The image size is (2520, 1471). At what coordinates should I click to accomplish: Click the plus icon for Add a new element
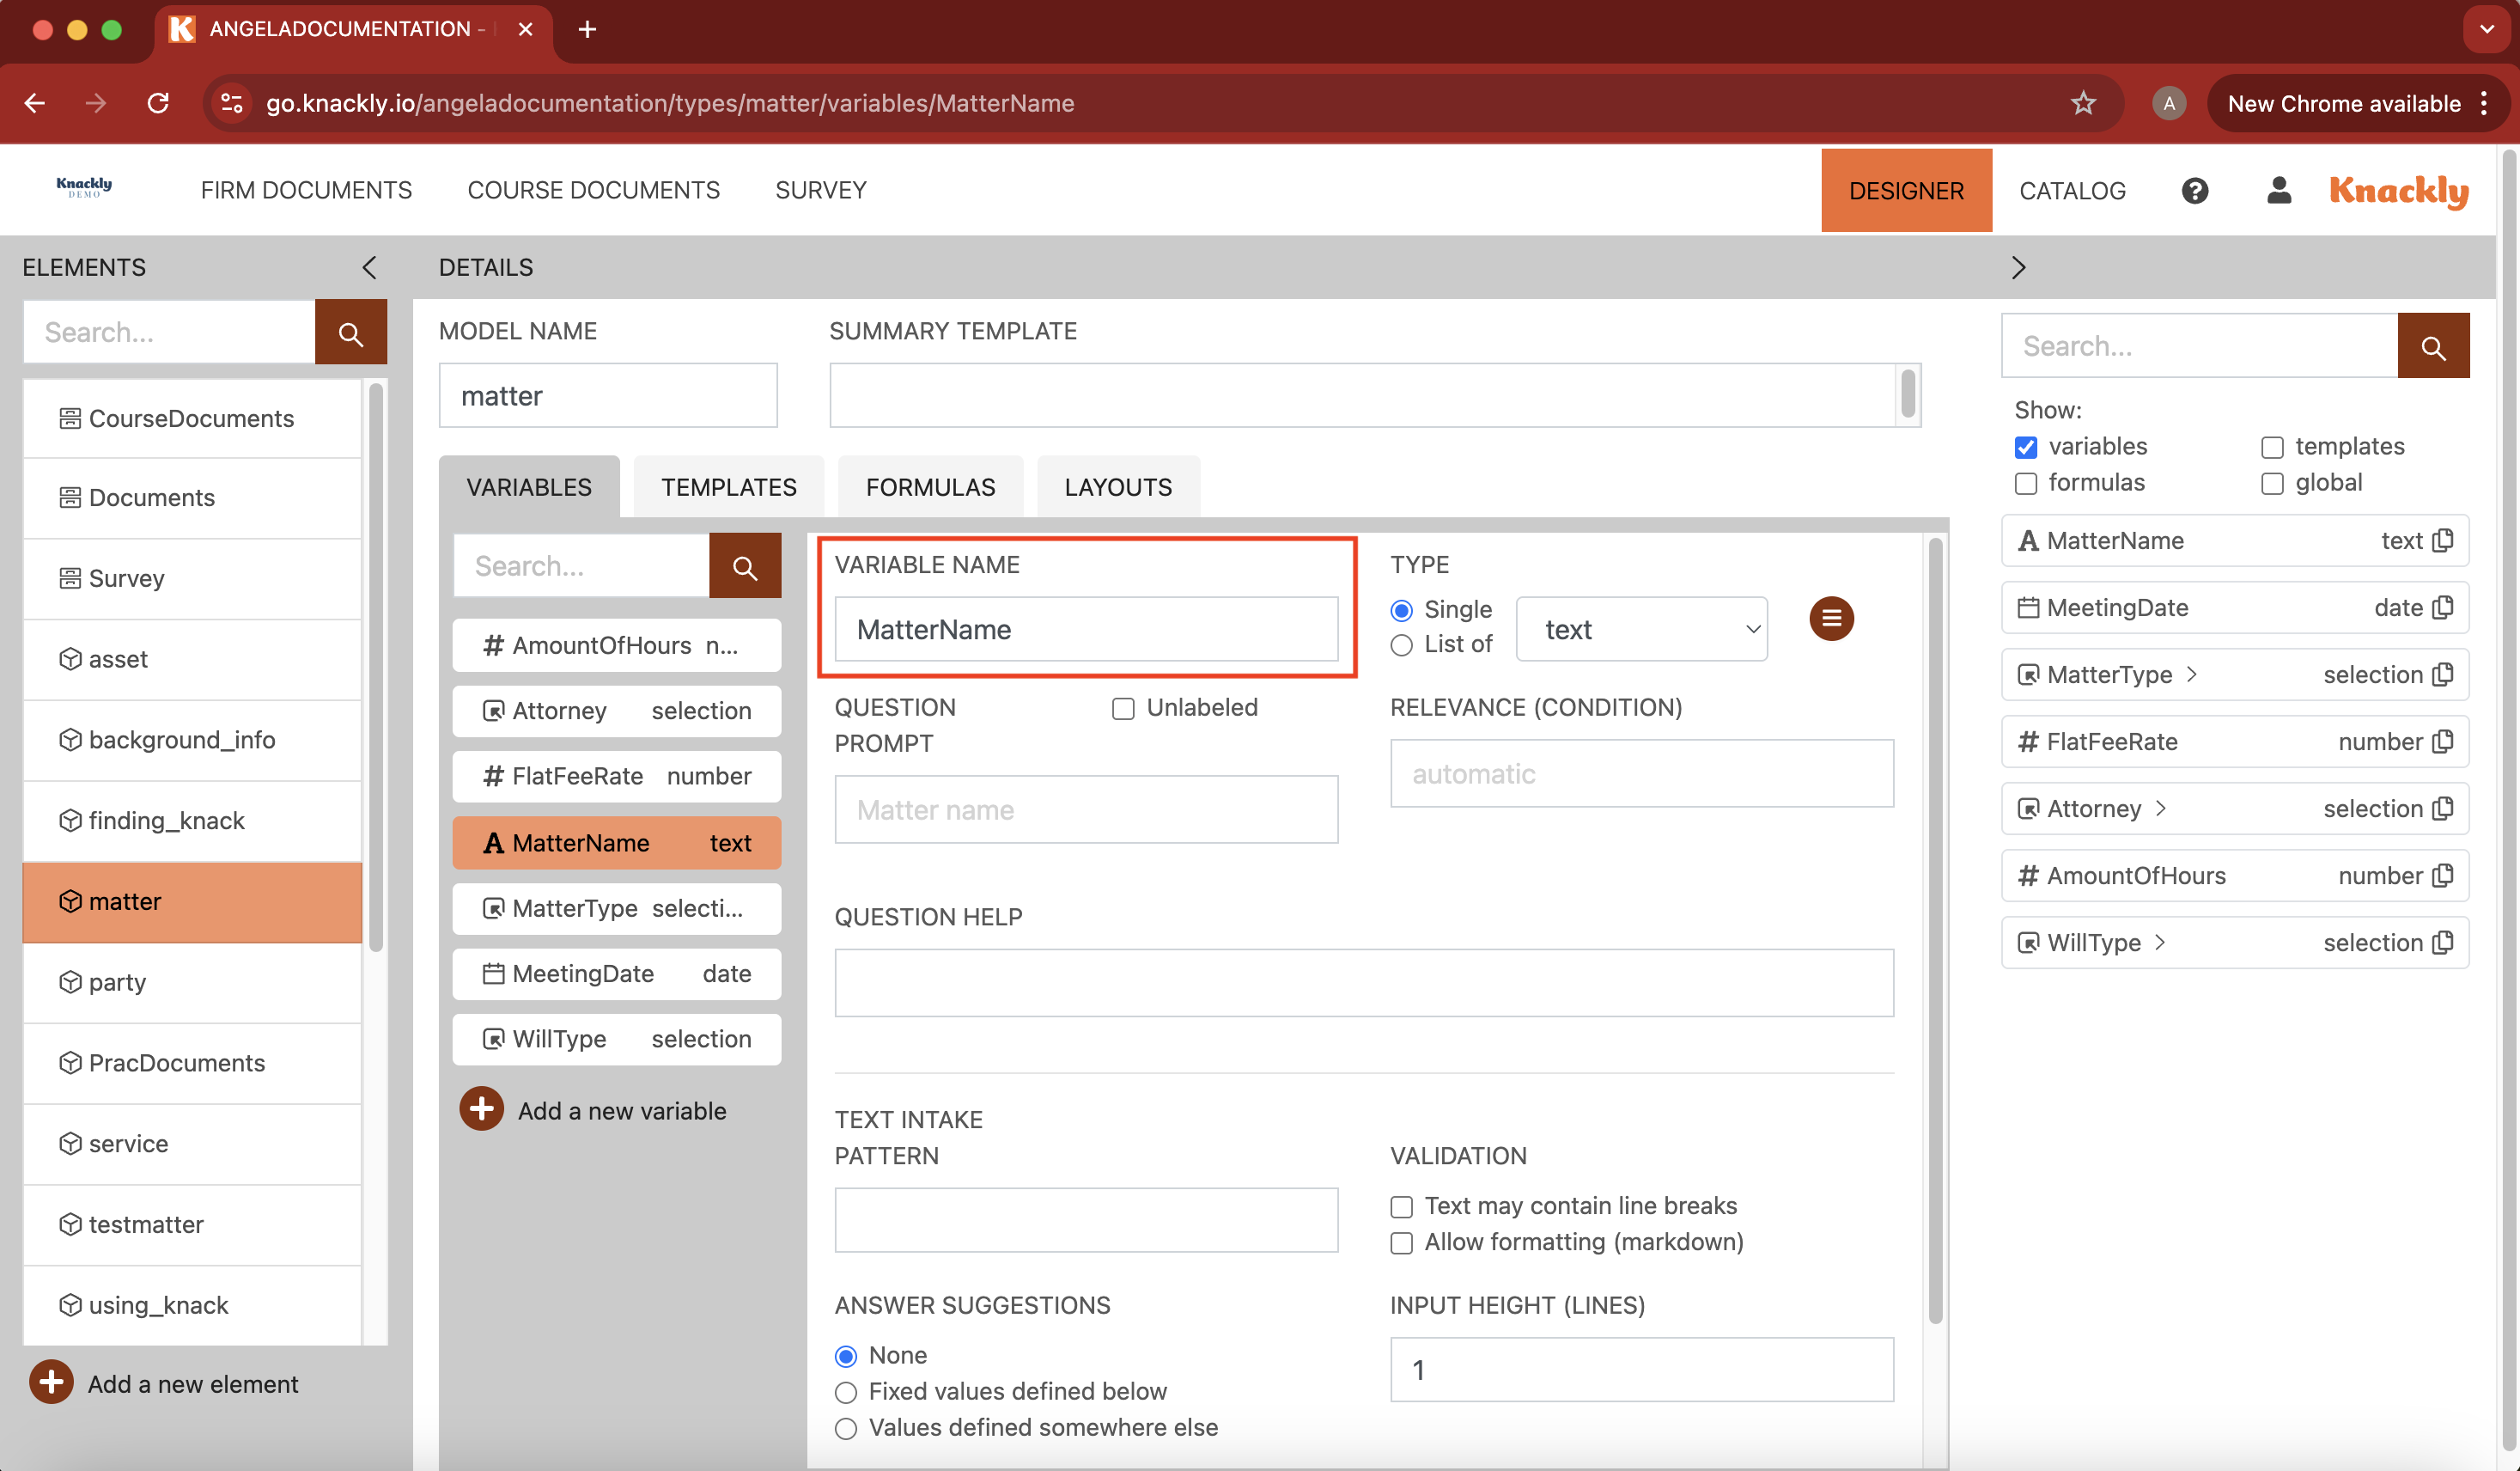click(51, 1383)
